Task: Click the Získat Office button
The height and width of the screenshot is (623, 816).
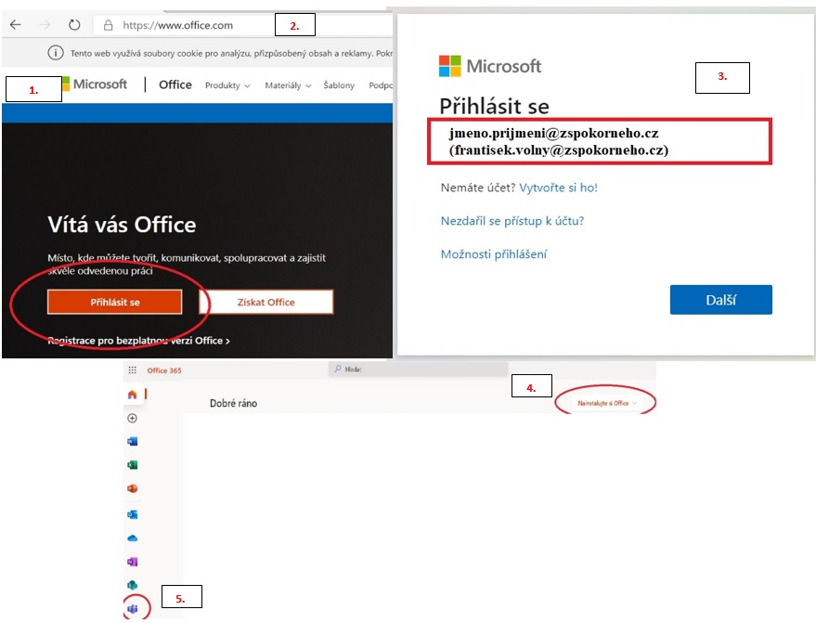Action: (266, 302)
